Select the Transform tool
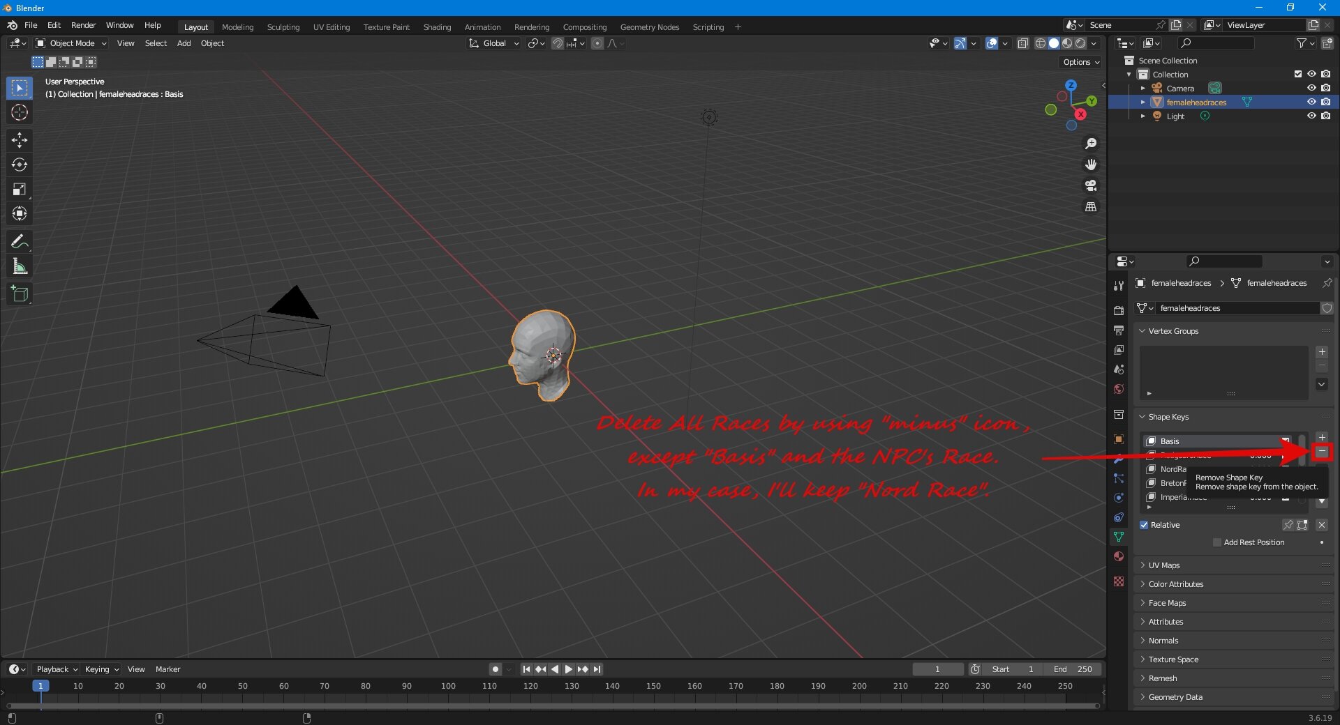This screenshot has width=1340, height=725. [20, 213]
